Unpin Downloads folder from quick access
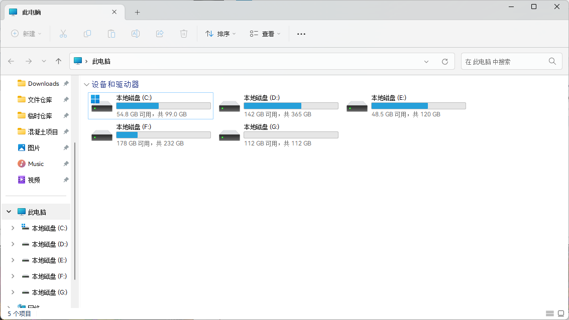569x320 pixels. [66, 84]
